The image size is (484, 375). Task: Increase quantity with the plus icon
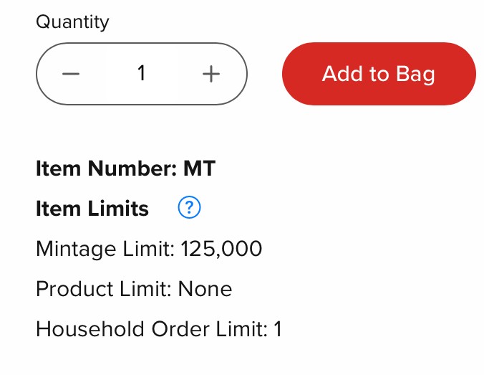tap(210, 74)
